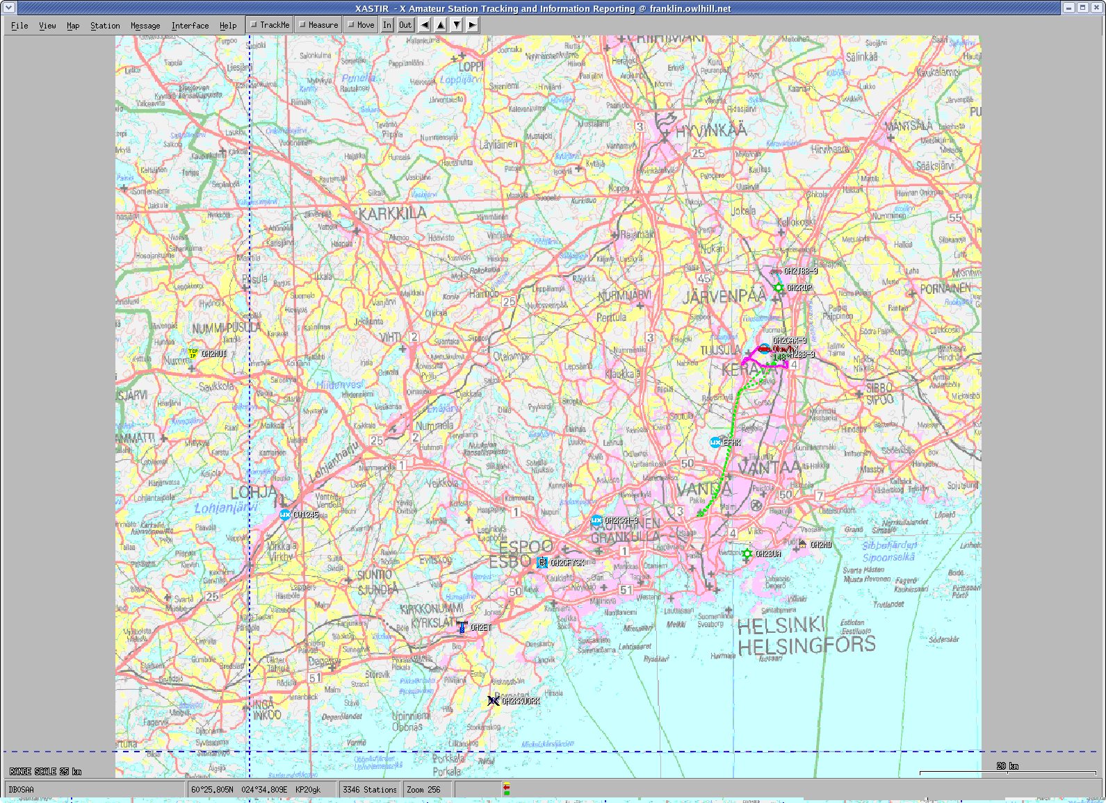Click the LOHJA label on the map

(x=254, y=492)
